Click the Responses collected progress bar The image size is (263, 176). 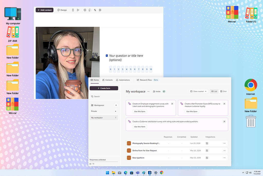(104, 162)
